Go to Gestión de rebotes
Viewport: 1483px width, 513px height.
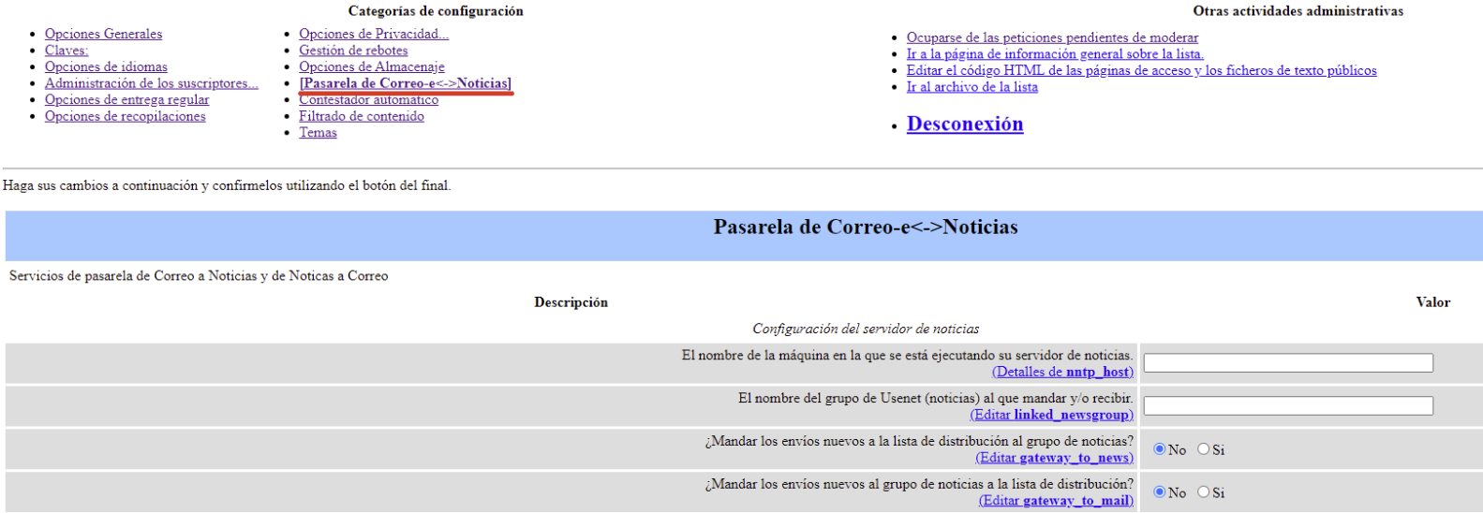[x=353, y=51]
